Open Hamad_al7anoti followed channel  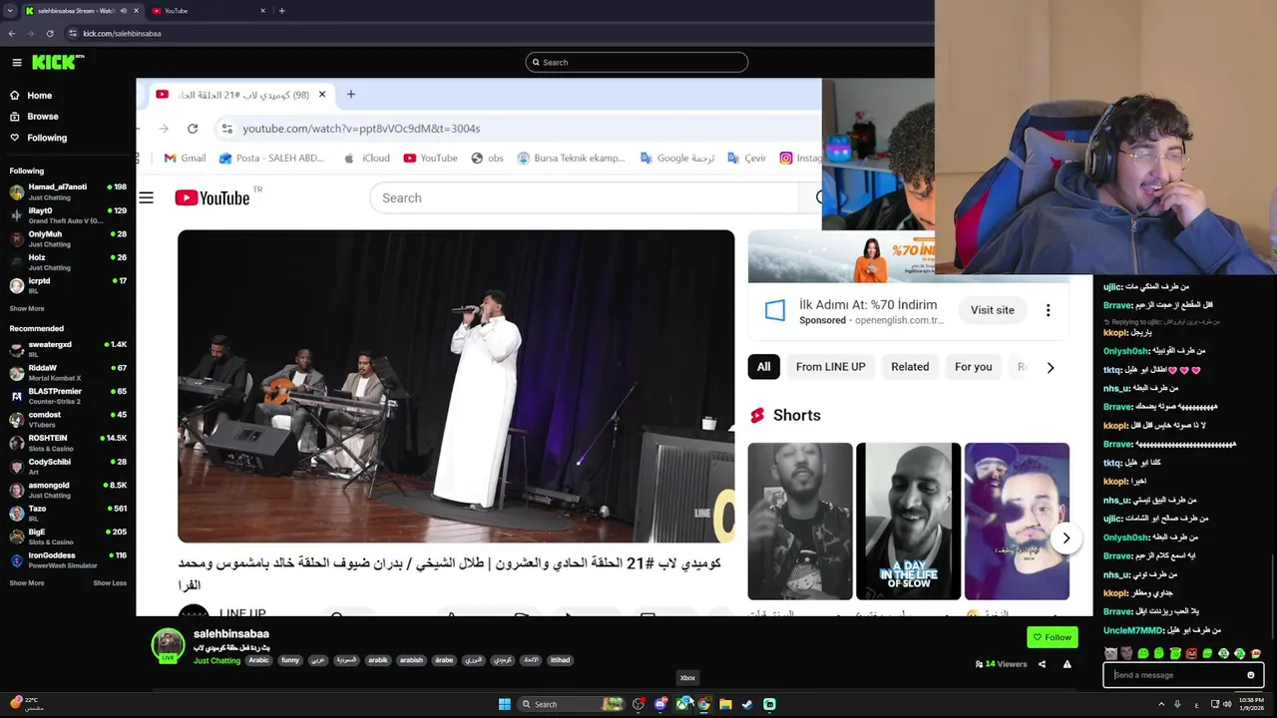point(68,191)
